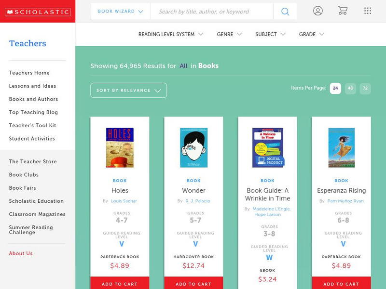Open Student Activities

(32, 139)
